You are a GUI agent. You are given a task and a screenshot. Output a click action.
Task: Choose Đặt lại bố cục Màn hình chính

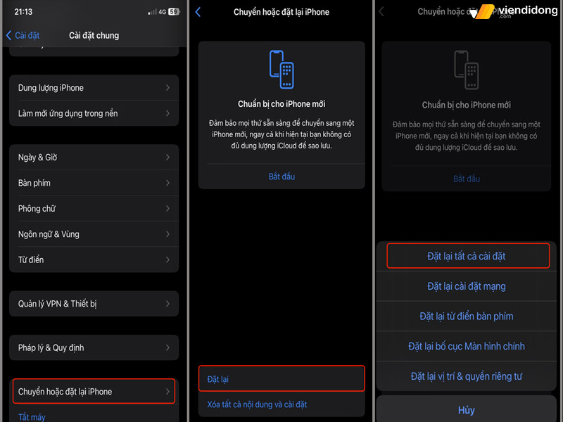click(x=466, y=346)
